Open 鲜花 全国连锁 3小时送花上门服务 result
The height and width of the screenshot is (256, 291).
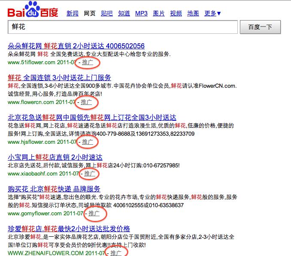point(59,77)
